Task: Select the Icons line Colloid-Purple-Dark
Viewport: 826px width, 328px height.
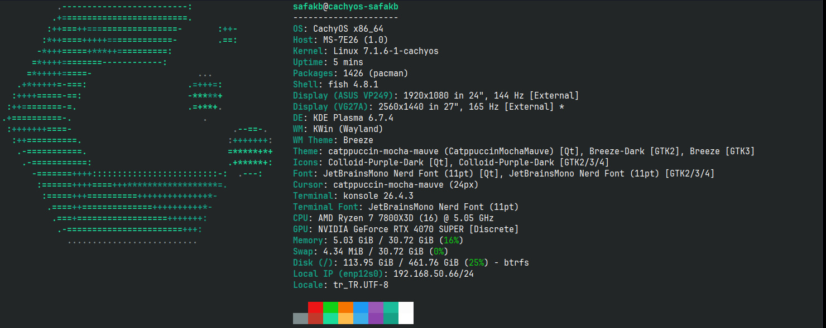Action: [x=451, y=163]
